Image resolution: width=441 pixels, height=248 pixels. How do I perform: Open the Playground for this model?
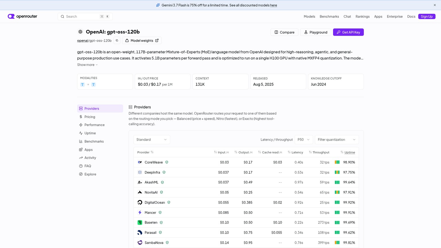point(316,32)
